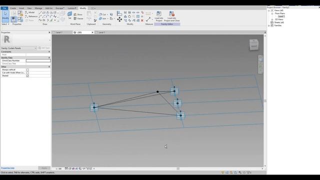Select the Join geometry tool
The width and height of the screenshot is (320, 180).
[102, 18]
